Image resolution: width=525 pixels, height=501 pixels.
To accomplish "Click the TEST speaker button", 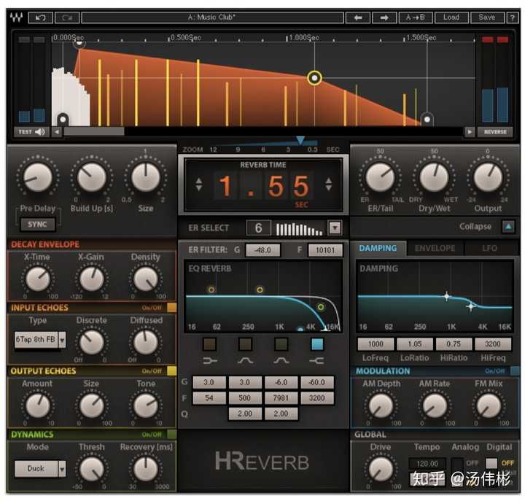I will tap(31, 131).
